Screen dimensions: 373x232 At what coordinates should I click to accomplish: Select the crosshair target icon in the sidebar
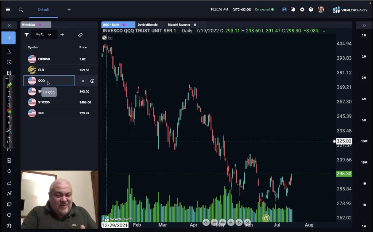[9, 215]
